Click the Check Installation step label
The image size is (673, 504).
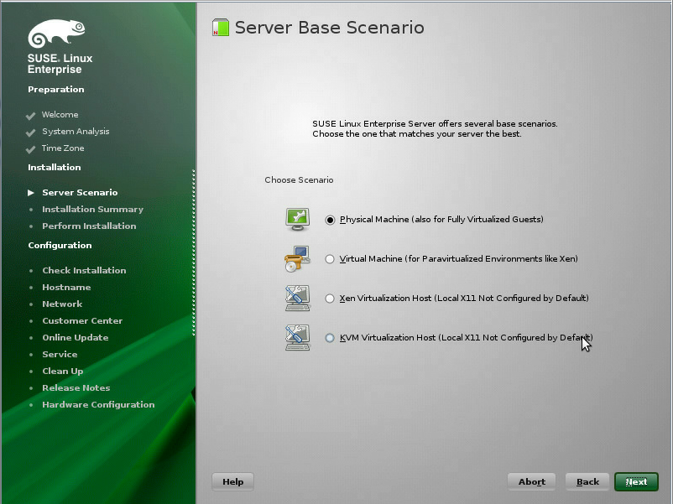click(x=84, y=271)
